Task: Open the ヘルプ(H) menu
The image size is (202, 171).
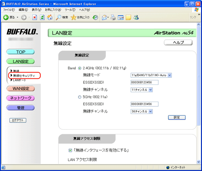Action: pyautogui.click(x=85, y=10)
